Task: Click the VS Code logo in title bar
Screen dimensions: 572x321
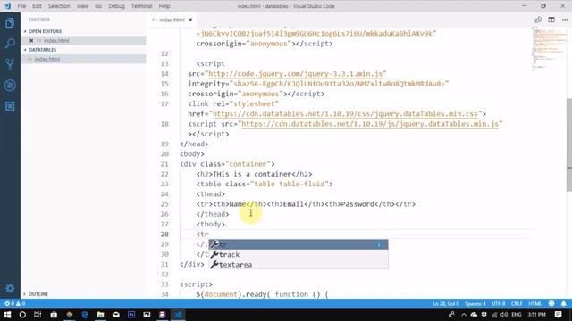Action: click(7, 6)
